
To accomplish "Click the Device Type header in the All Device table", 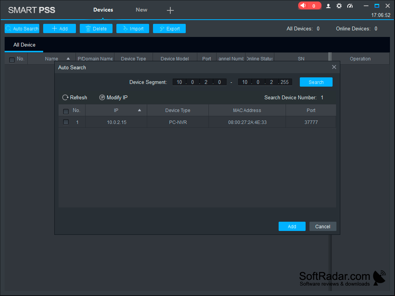I will pos(133,59).
